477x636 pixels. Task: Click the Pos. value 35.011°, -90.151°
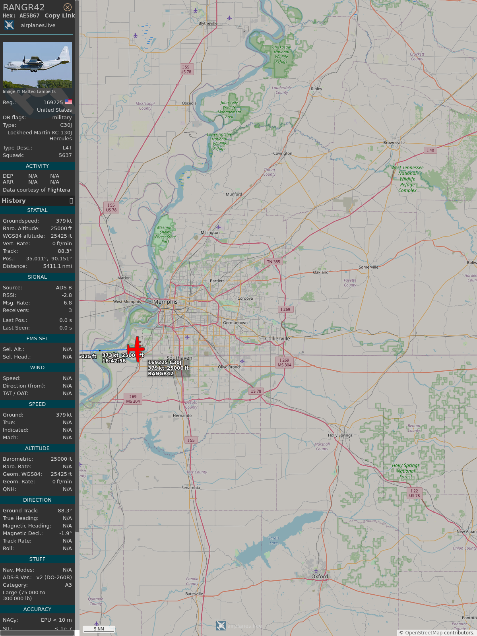[49, 259]
